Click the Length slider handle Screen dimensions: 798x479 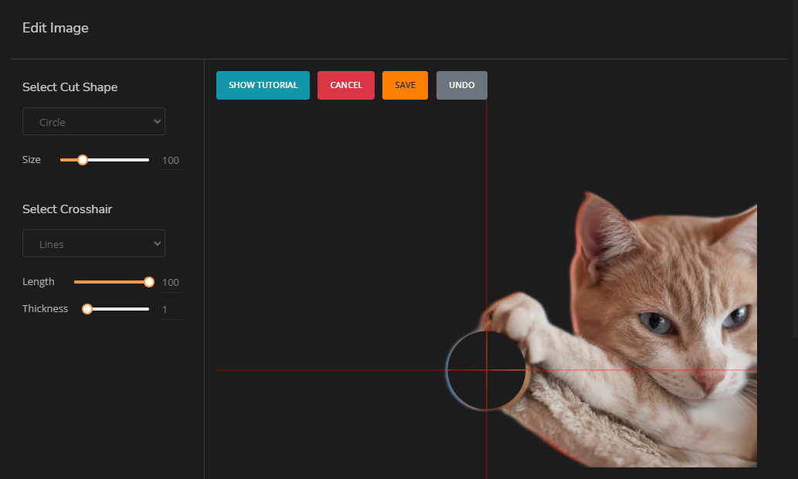[x=149, y=282]
